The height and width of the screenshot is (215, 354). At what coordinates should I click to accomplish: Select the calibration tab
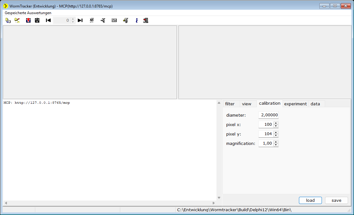click(x=270, y=103)
